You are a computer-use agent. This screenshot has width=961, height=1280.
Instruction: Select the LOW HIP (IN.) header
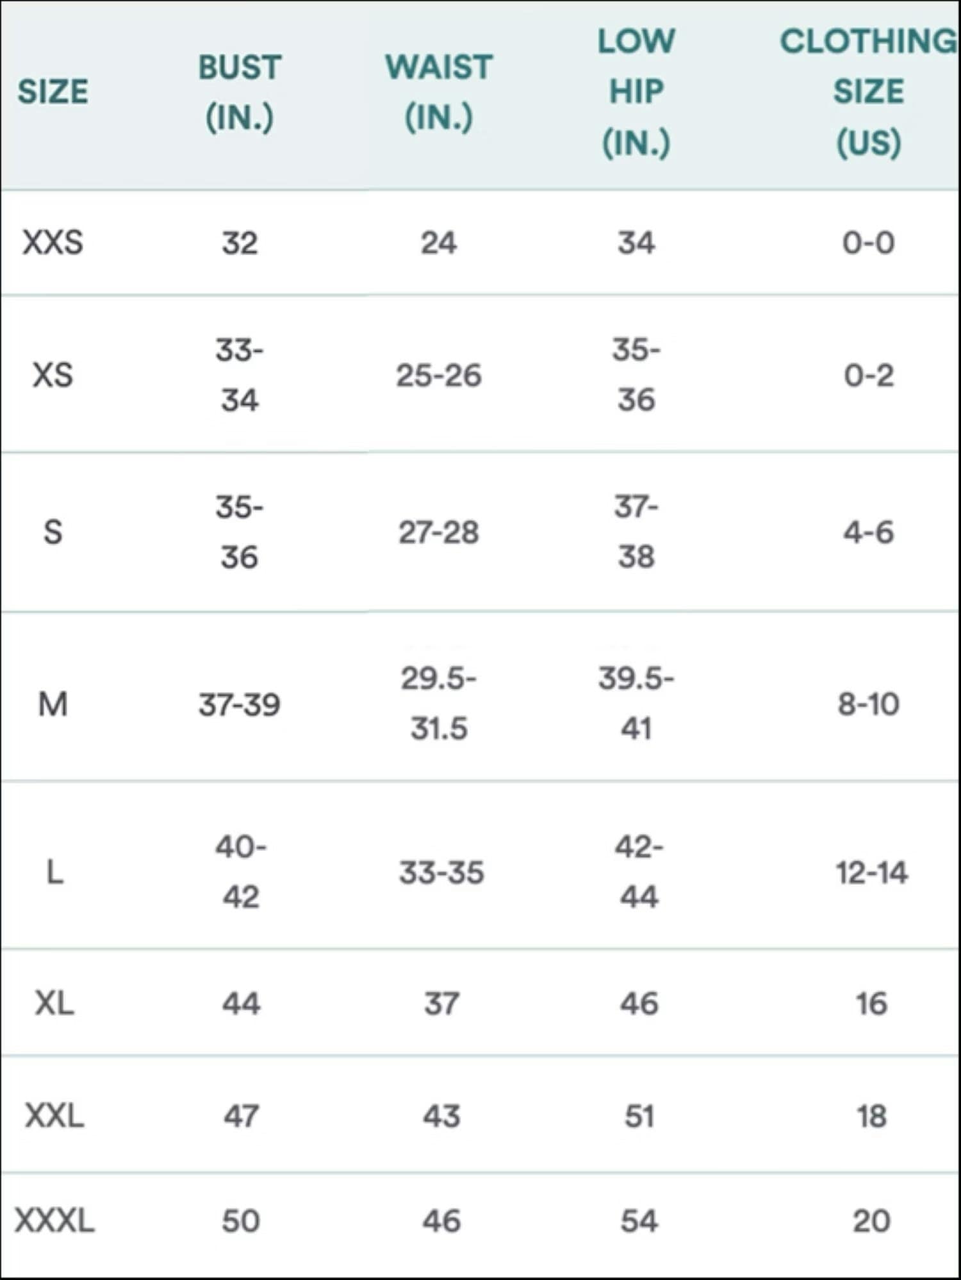point(636,92)
